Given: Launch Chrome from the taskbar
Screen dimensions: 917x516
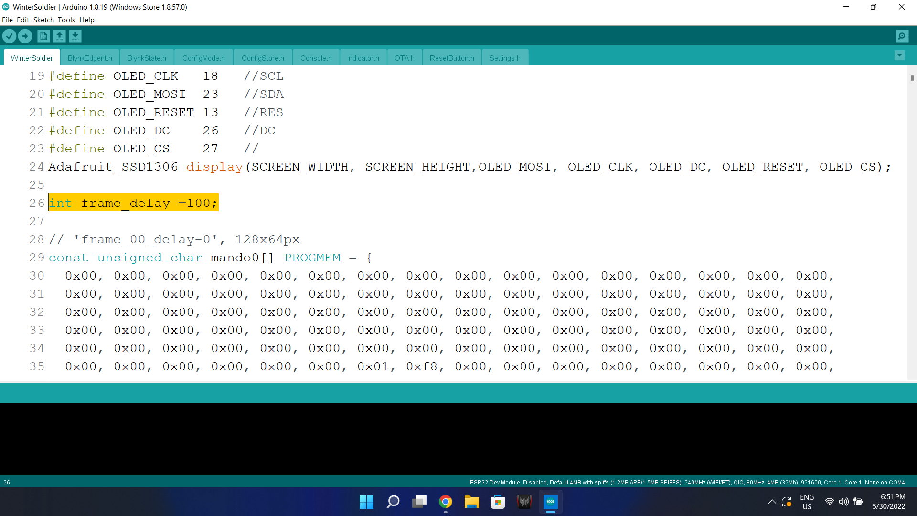Looking at the screenshot, I should (x=446, y=502).
